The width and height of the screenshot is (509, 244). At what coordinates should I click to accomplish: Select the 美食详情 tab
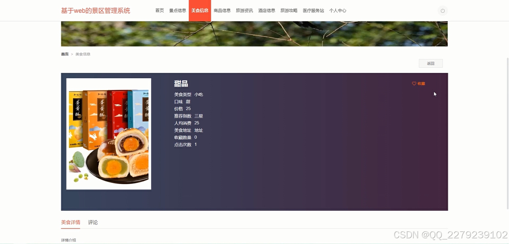tap(70, 222)
